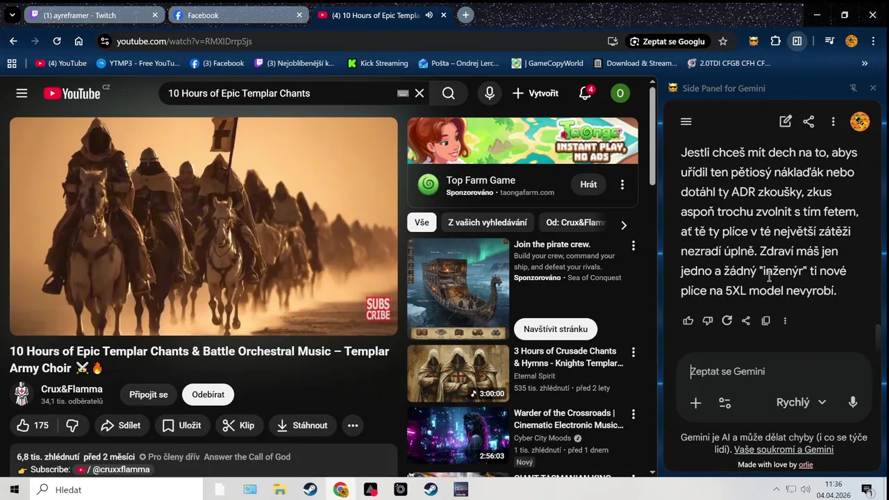Open the orlie link

pos(806,465)
